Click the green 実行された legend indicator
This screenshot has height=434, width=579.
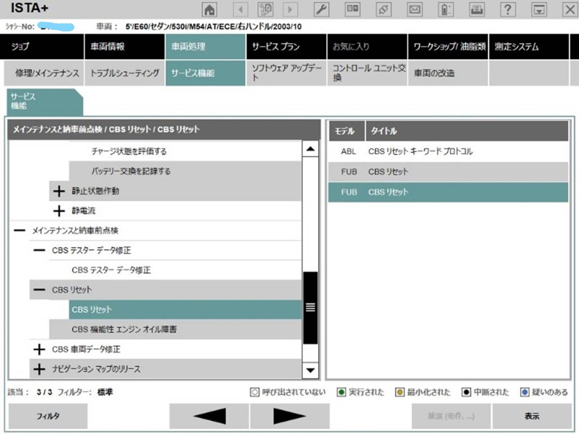point(342,393)
